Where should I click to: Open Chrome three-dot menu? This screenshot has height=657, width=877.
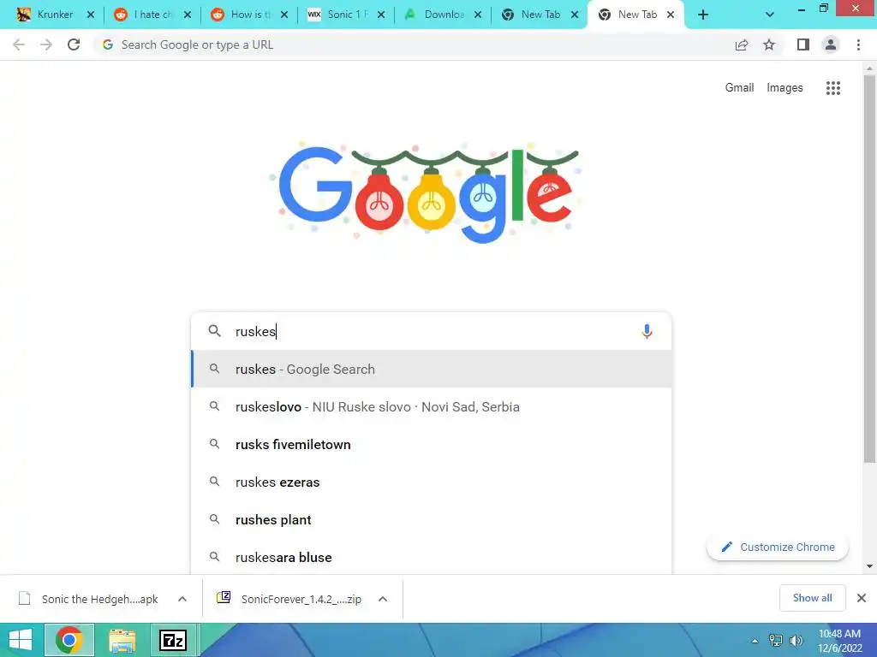pos(858,44)
